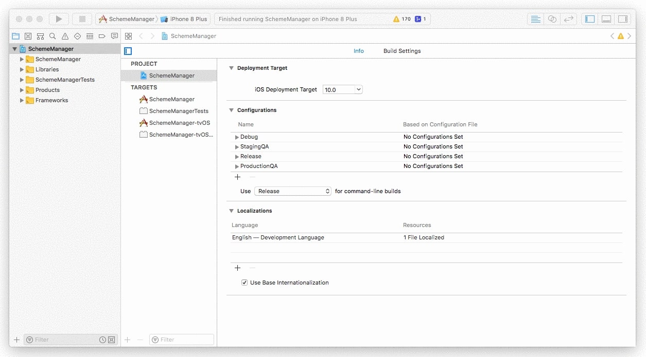Switch to the Build Settings tab
This screenshot has height=357, width=646.
click(x=401, y=51)
